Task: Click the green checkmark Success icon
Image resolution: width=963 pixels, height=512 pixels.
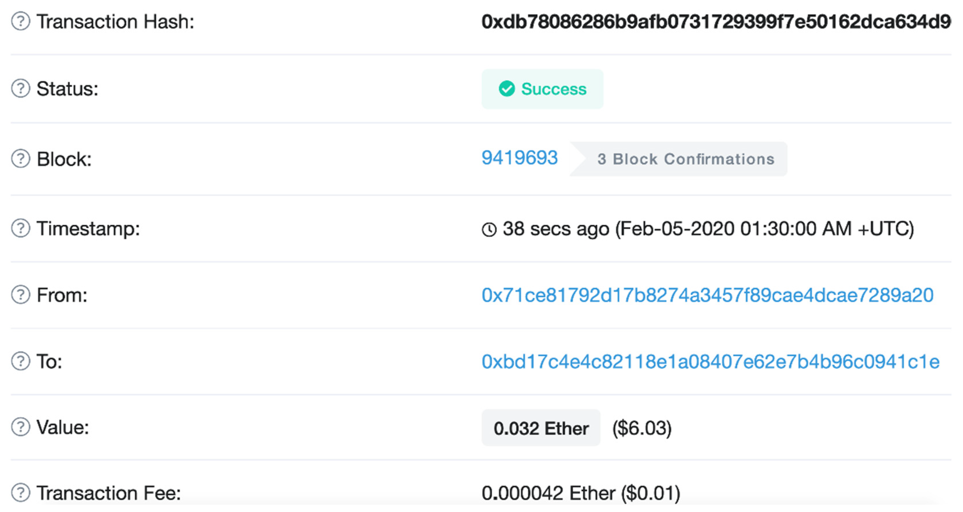Action: [506, 89]
